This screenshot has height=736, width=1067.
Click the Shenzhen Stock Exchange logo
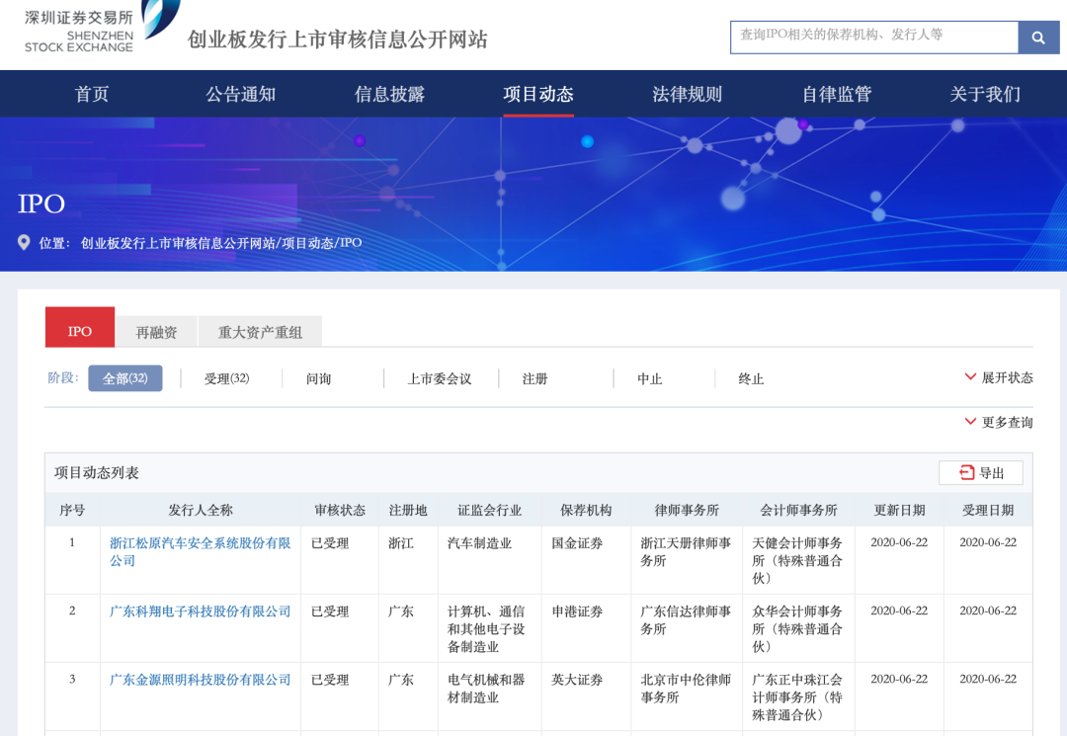(99, 27)
